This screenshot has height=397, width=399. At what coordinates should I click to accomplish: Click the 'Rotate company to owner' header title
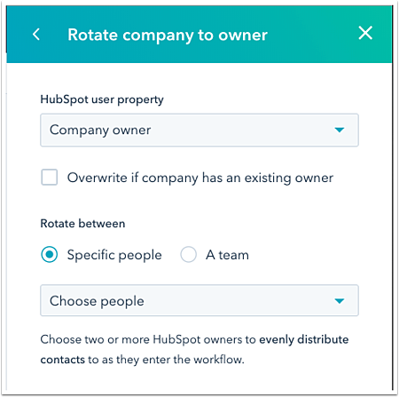(168, 35)
